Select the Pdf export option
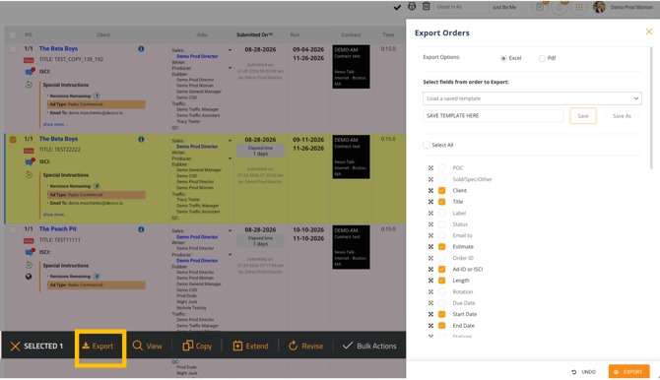 [x=542, y=58]
